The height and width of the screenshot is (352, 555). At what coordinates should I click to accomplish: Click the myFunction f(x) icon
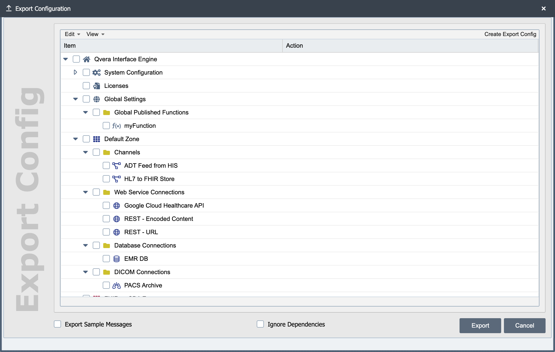pyautogui.click(x=117, y=126)
